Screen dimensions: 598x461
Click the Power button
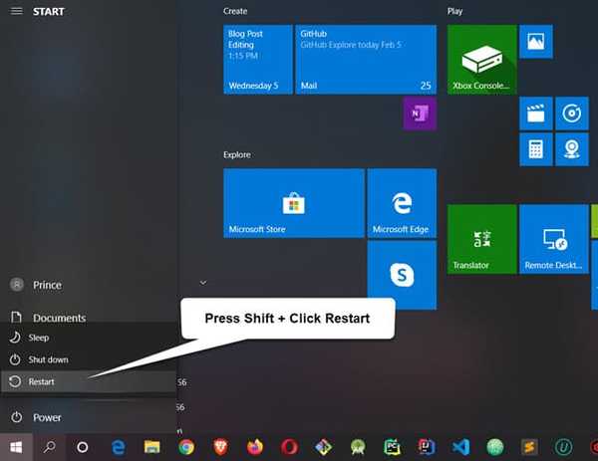click(89, 417)
